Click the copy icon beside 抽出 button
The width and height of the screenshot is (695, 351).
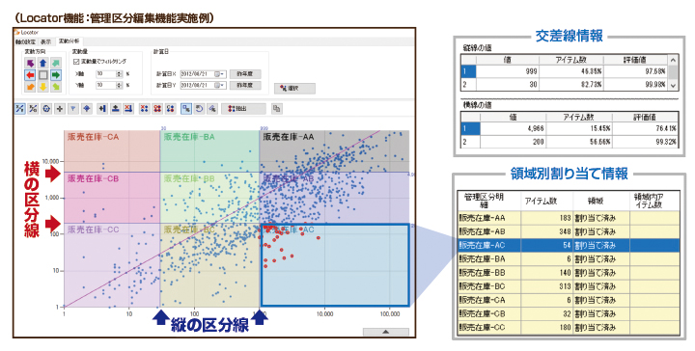(x=277, y=108)
